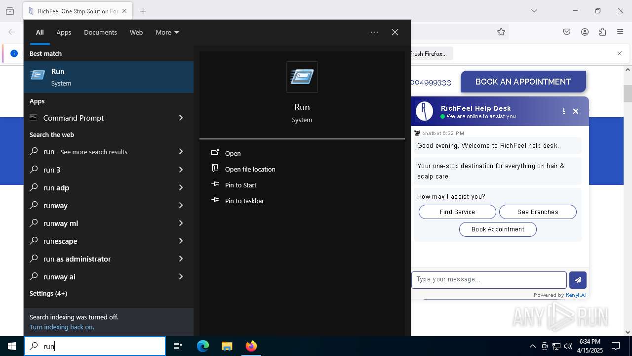Viewport: 632px width, 356px height.
Task: Close the Windows search panel
Action: click(x=395, y=32)
